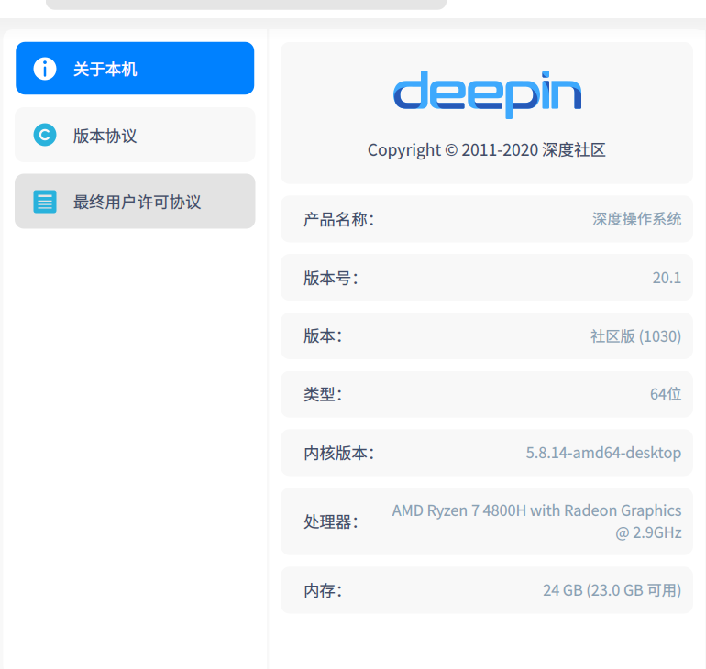This screenshot has height=669, width=706.
Task: Click the Copyright 2011-2020 深度社区 text
Action: [x=486, y=149]
